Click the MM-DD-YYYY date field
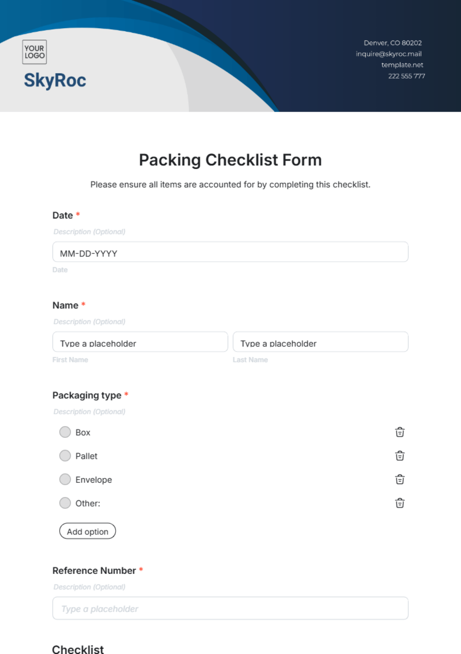This screenshot has height=654, width=461. 230,252
